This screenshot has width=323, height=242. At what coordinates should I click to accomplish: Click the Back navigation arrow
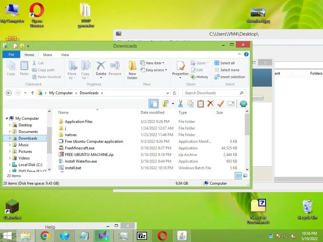coord(9,93)
